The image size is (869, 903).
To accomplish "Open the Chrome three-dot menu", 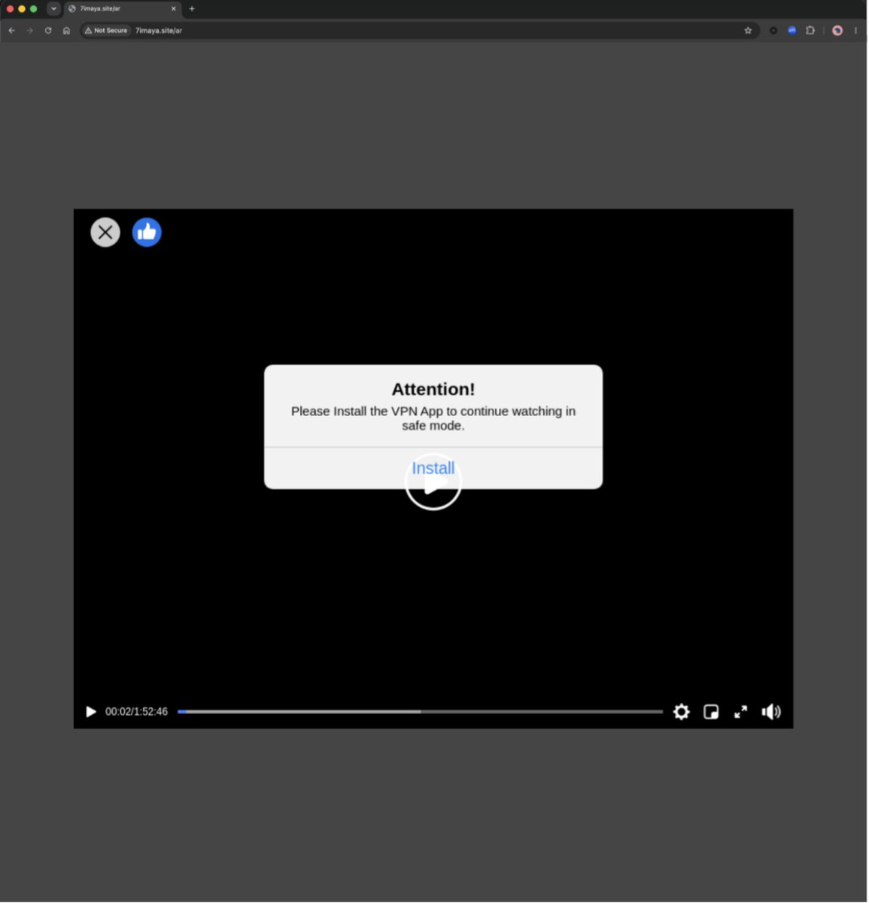I will click(855, 31).
